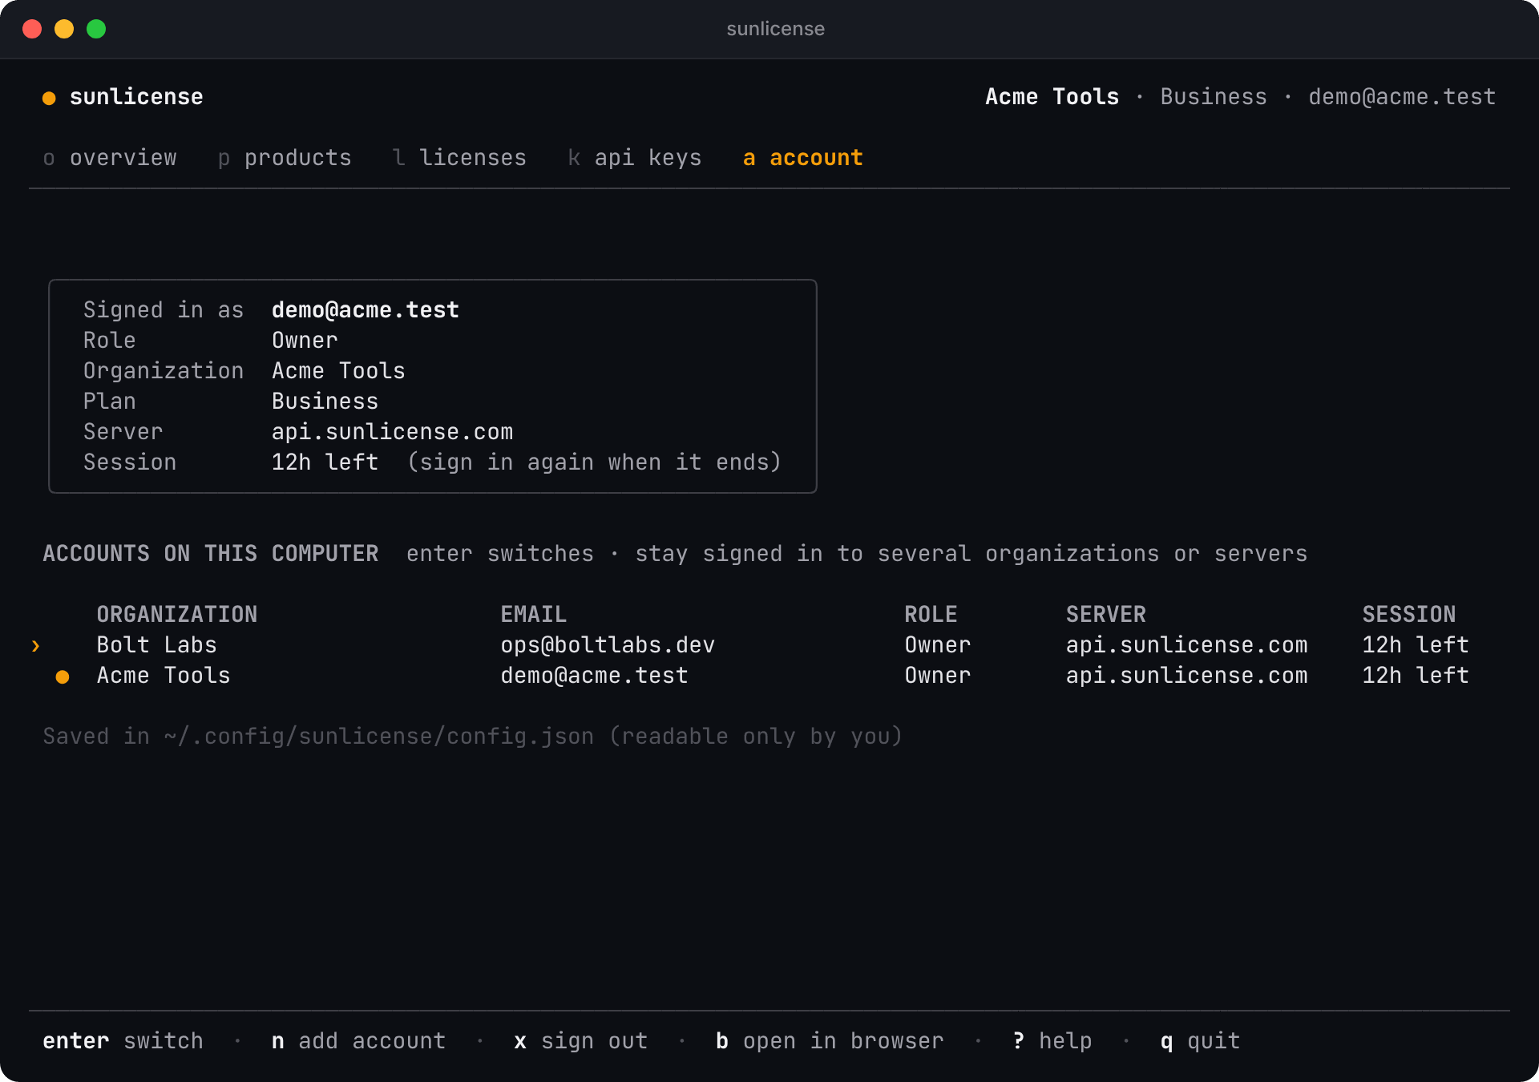
Task: Switch to the products tab
Action: pos(285,158)
